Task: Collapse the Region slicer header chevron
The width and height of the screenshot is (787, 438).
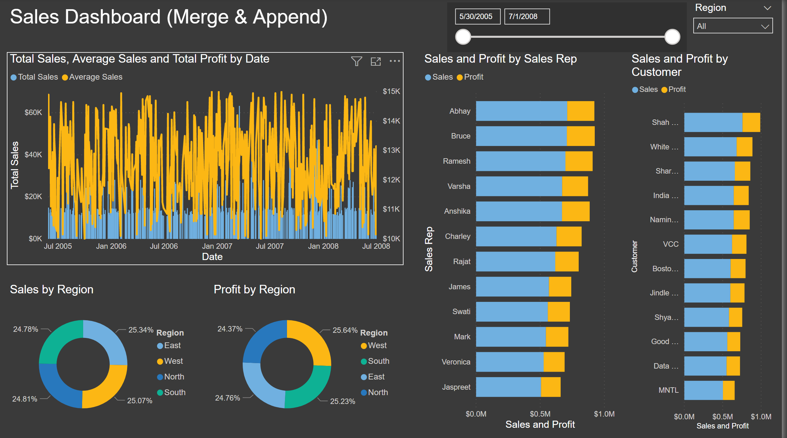Action: (x=767, y=8)
